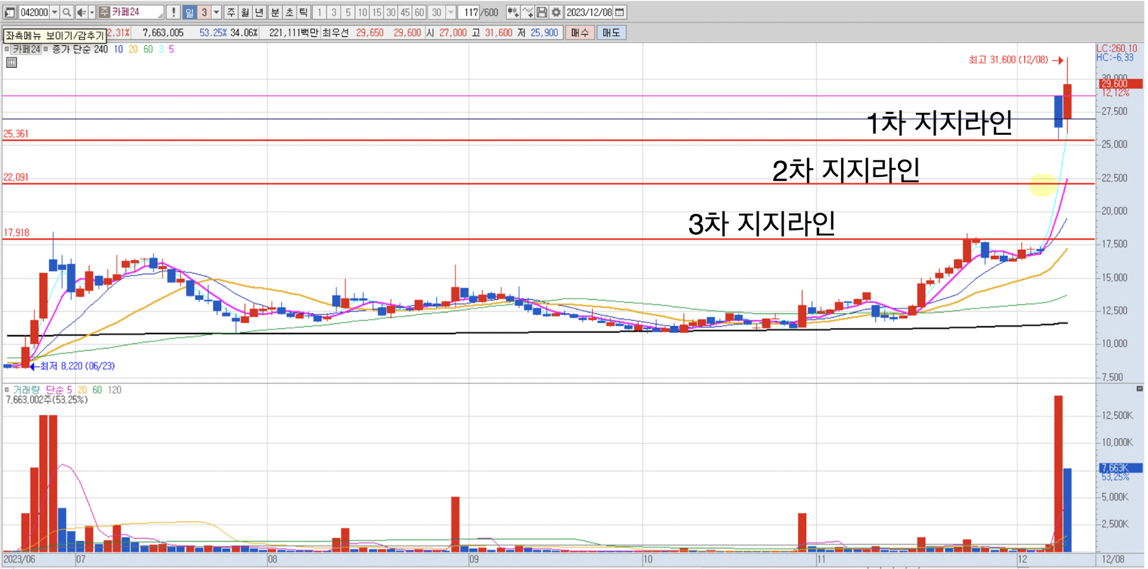Click the 2023/06 date axis label

19,559
